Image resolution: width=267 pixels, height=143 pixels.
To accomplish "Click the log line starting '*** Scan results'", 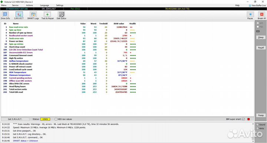I will point(66,124).
